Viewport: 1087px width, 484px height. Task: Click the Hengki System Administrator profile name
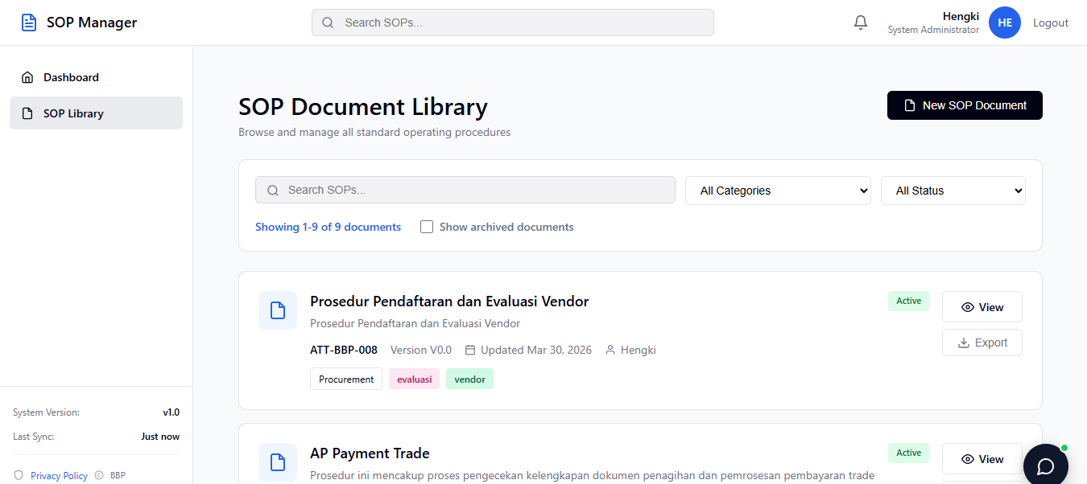[x=933, y=23]
